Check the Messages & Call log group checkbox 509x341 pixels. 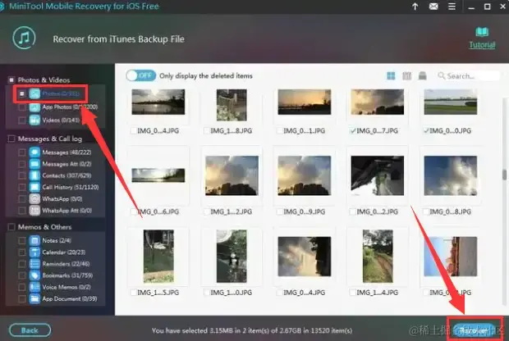point(11,139)
